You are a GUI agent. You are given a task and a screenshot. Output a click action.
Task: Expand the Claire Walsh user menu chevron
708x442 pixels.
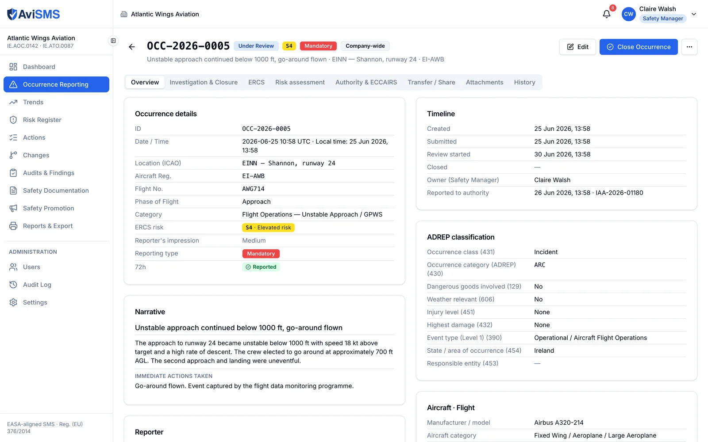pos(694,14)
